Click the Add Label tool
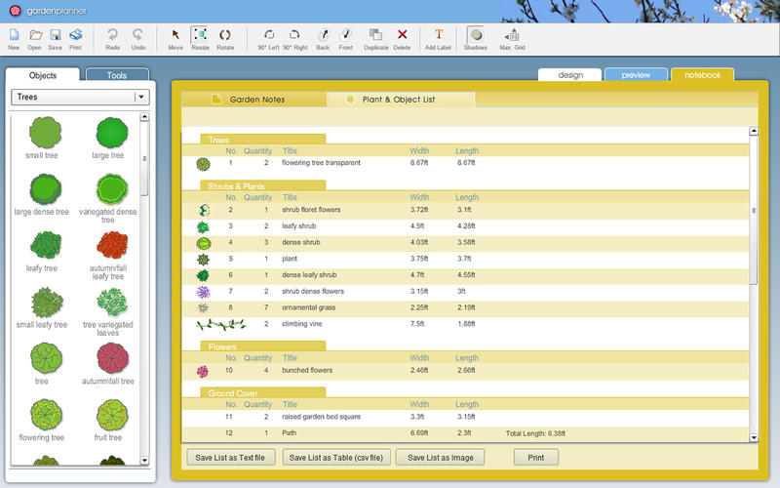 (x=438, y=35)
